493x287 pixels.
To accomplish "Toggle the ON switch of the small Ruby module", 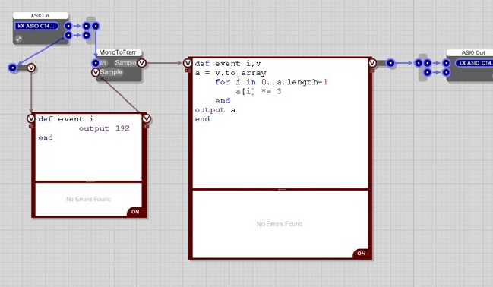I will tap(135, 212).
